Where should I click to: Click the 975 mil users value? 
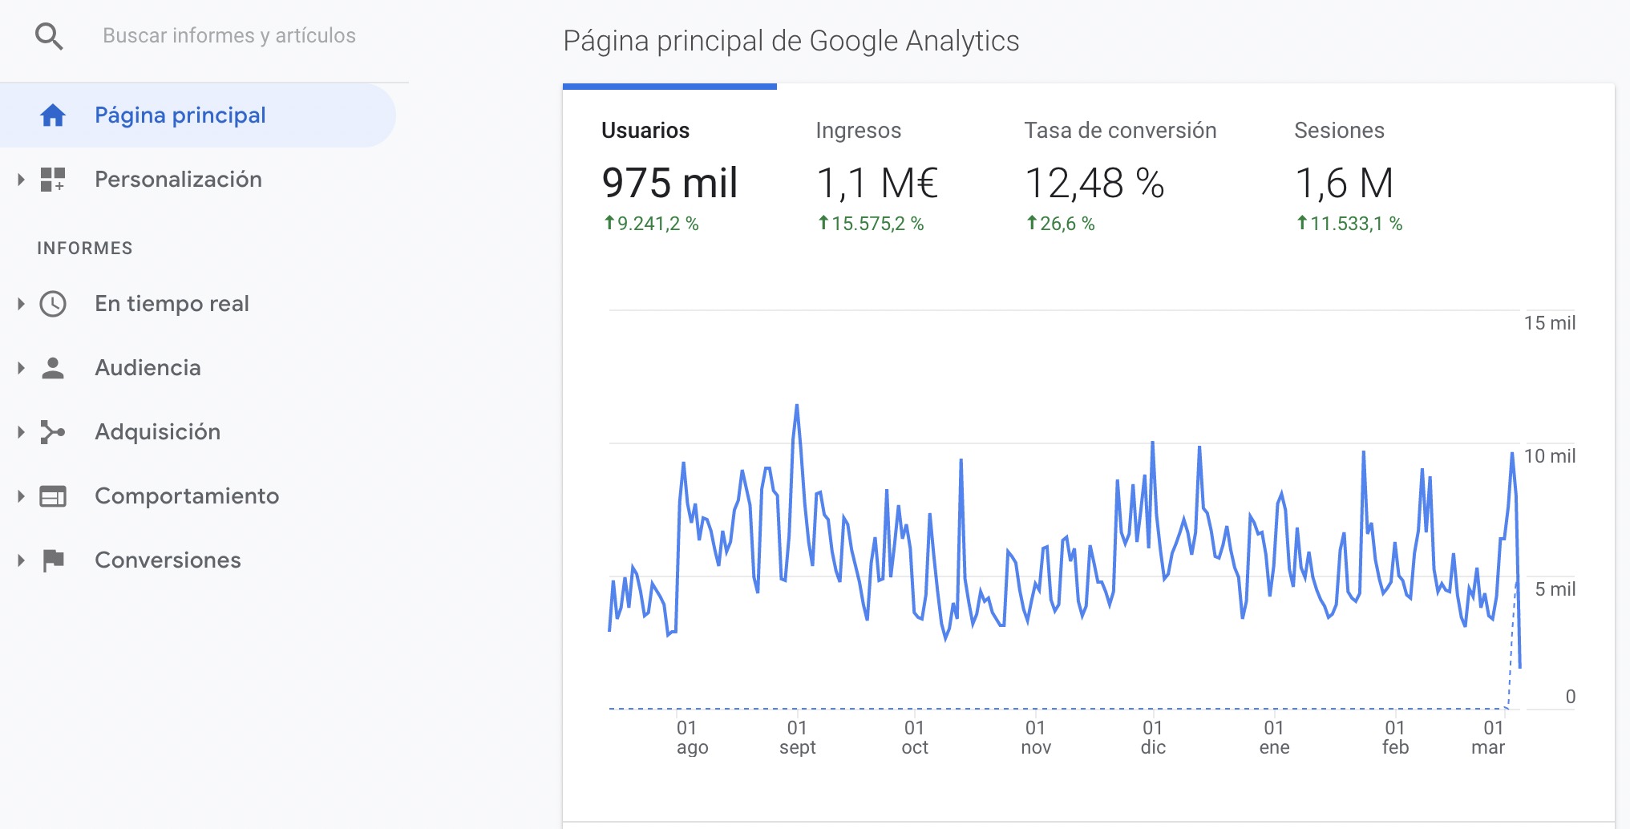[x=669, y=183]
